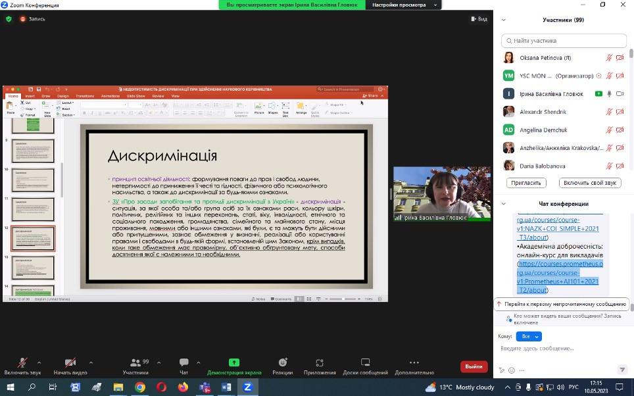634x396 pixels.
Task: Open video options arrow beside camera
Action: pos(90,362)
